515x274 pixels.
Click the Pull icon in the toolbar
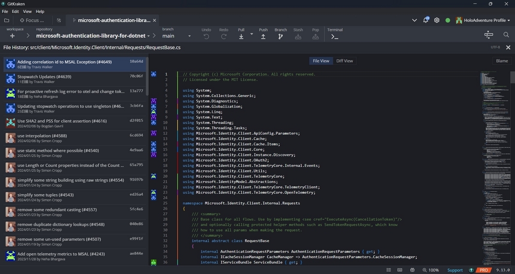pyautogui.click(x=241, y=37)
